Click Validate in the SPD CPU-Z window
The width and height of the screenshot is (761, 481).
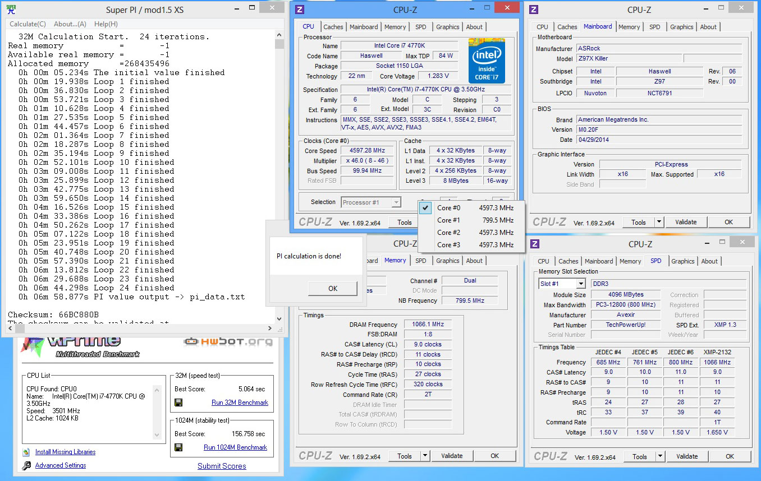click(x=687, y=456)
